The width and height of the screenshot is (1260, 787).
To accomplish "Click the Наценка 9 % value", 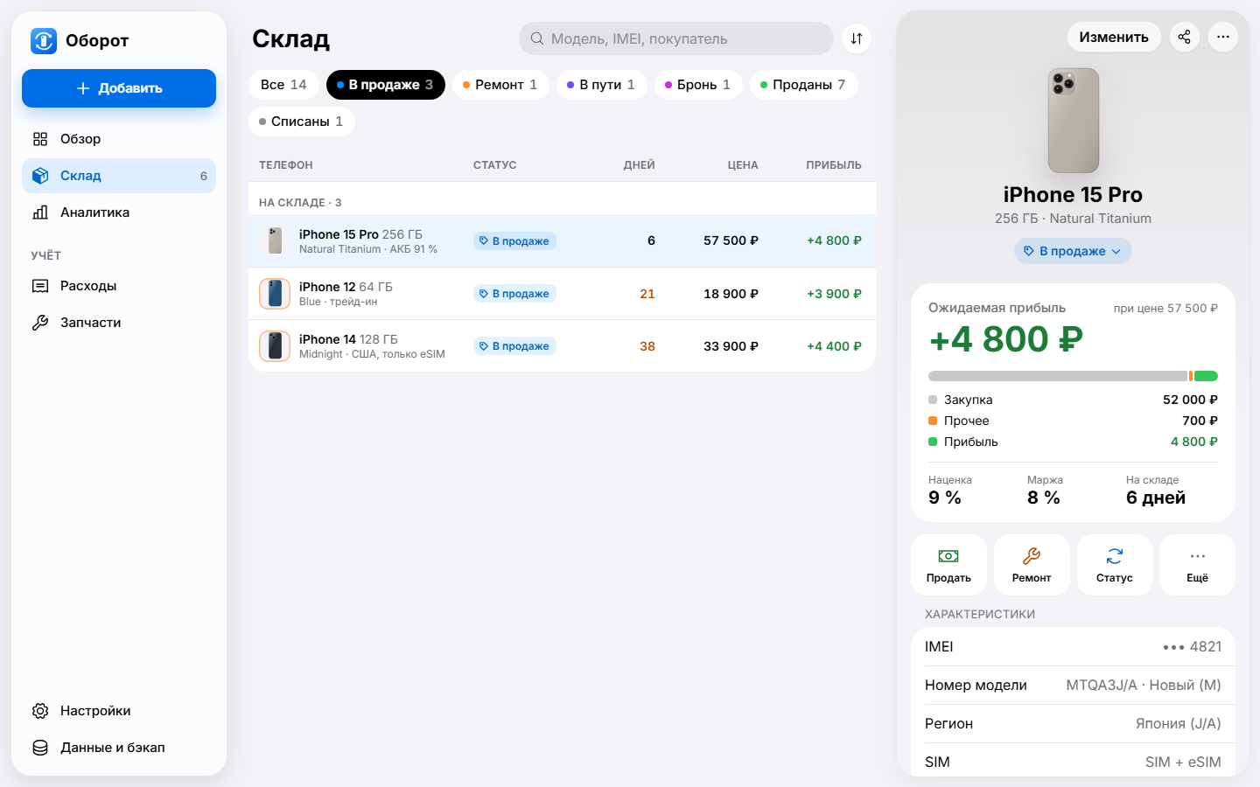I will point(945,498).
